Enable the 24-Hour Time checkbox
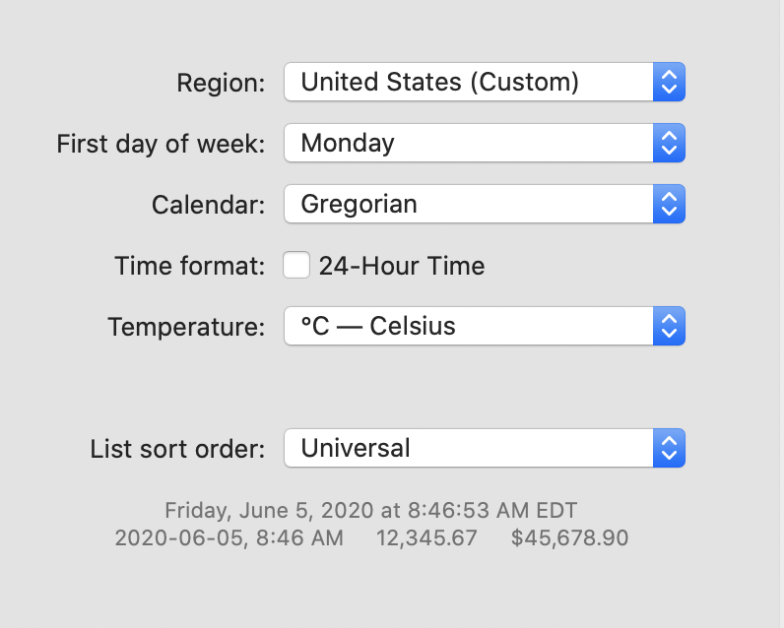This screenshot has height=628, width=784. (296, 266)
